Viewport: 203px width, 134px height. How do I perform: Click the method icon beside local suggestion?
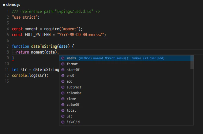(63, 110)
